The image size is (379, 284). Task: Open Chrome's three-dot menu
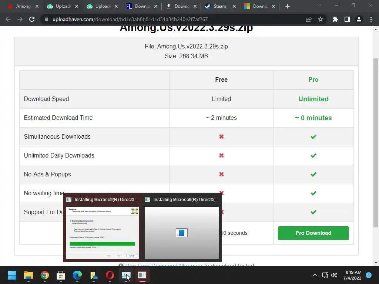(x=371, y=19)
